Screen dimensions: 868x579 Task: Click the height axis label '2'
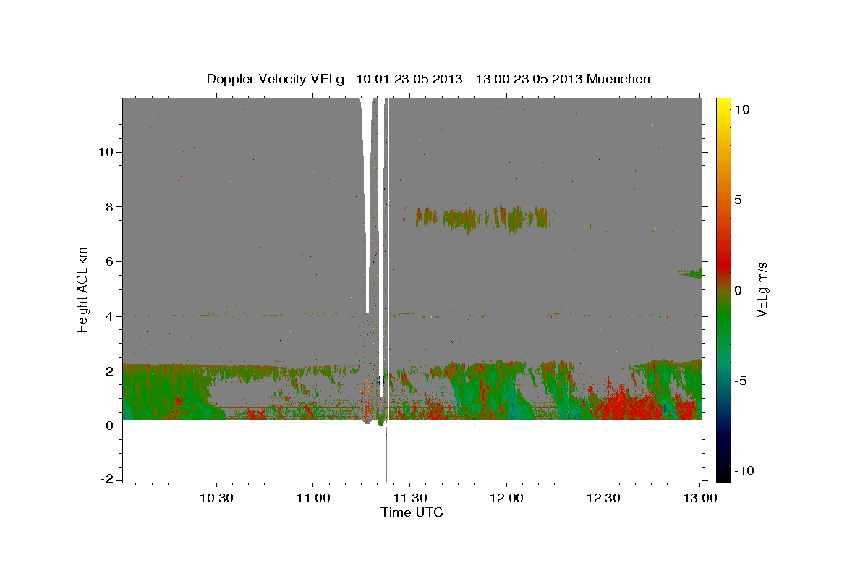(111, 371)
